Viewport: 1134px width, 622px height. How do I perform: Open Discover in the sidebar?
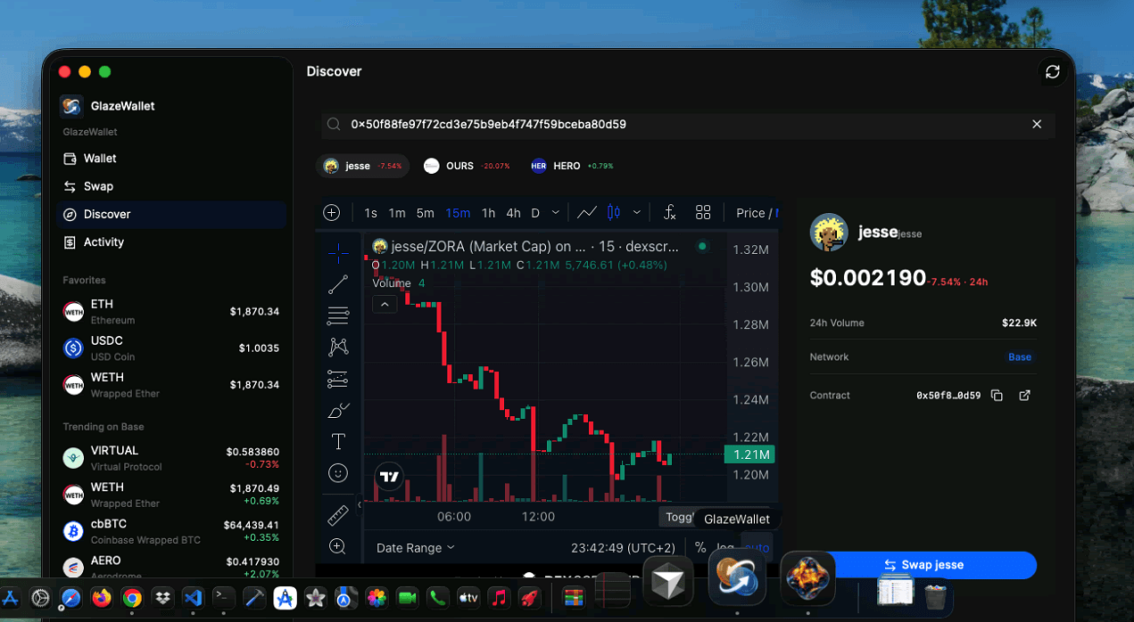[x=171, y=214]
